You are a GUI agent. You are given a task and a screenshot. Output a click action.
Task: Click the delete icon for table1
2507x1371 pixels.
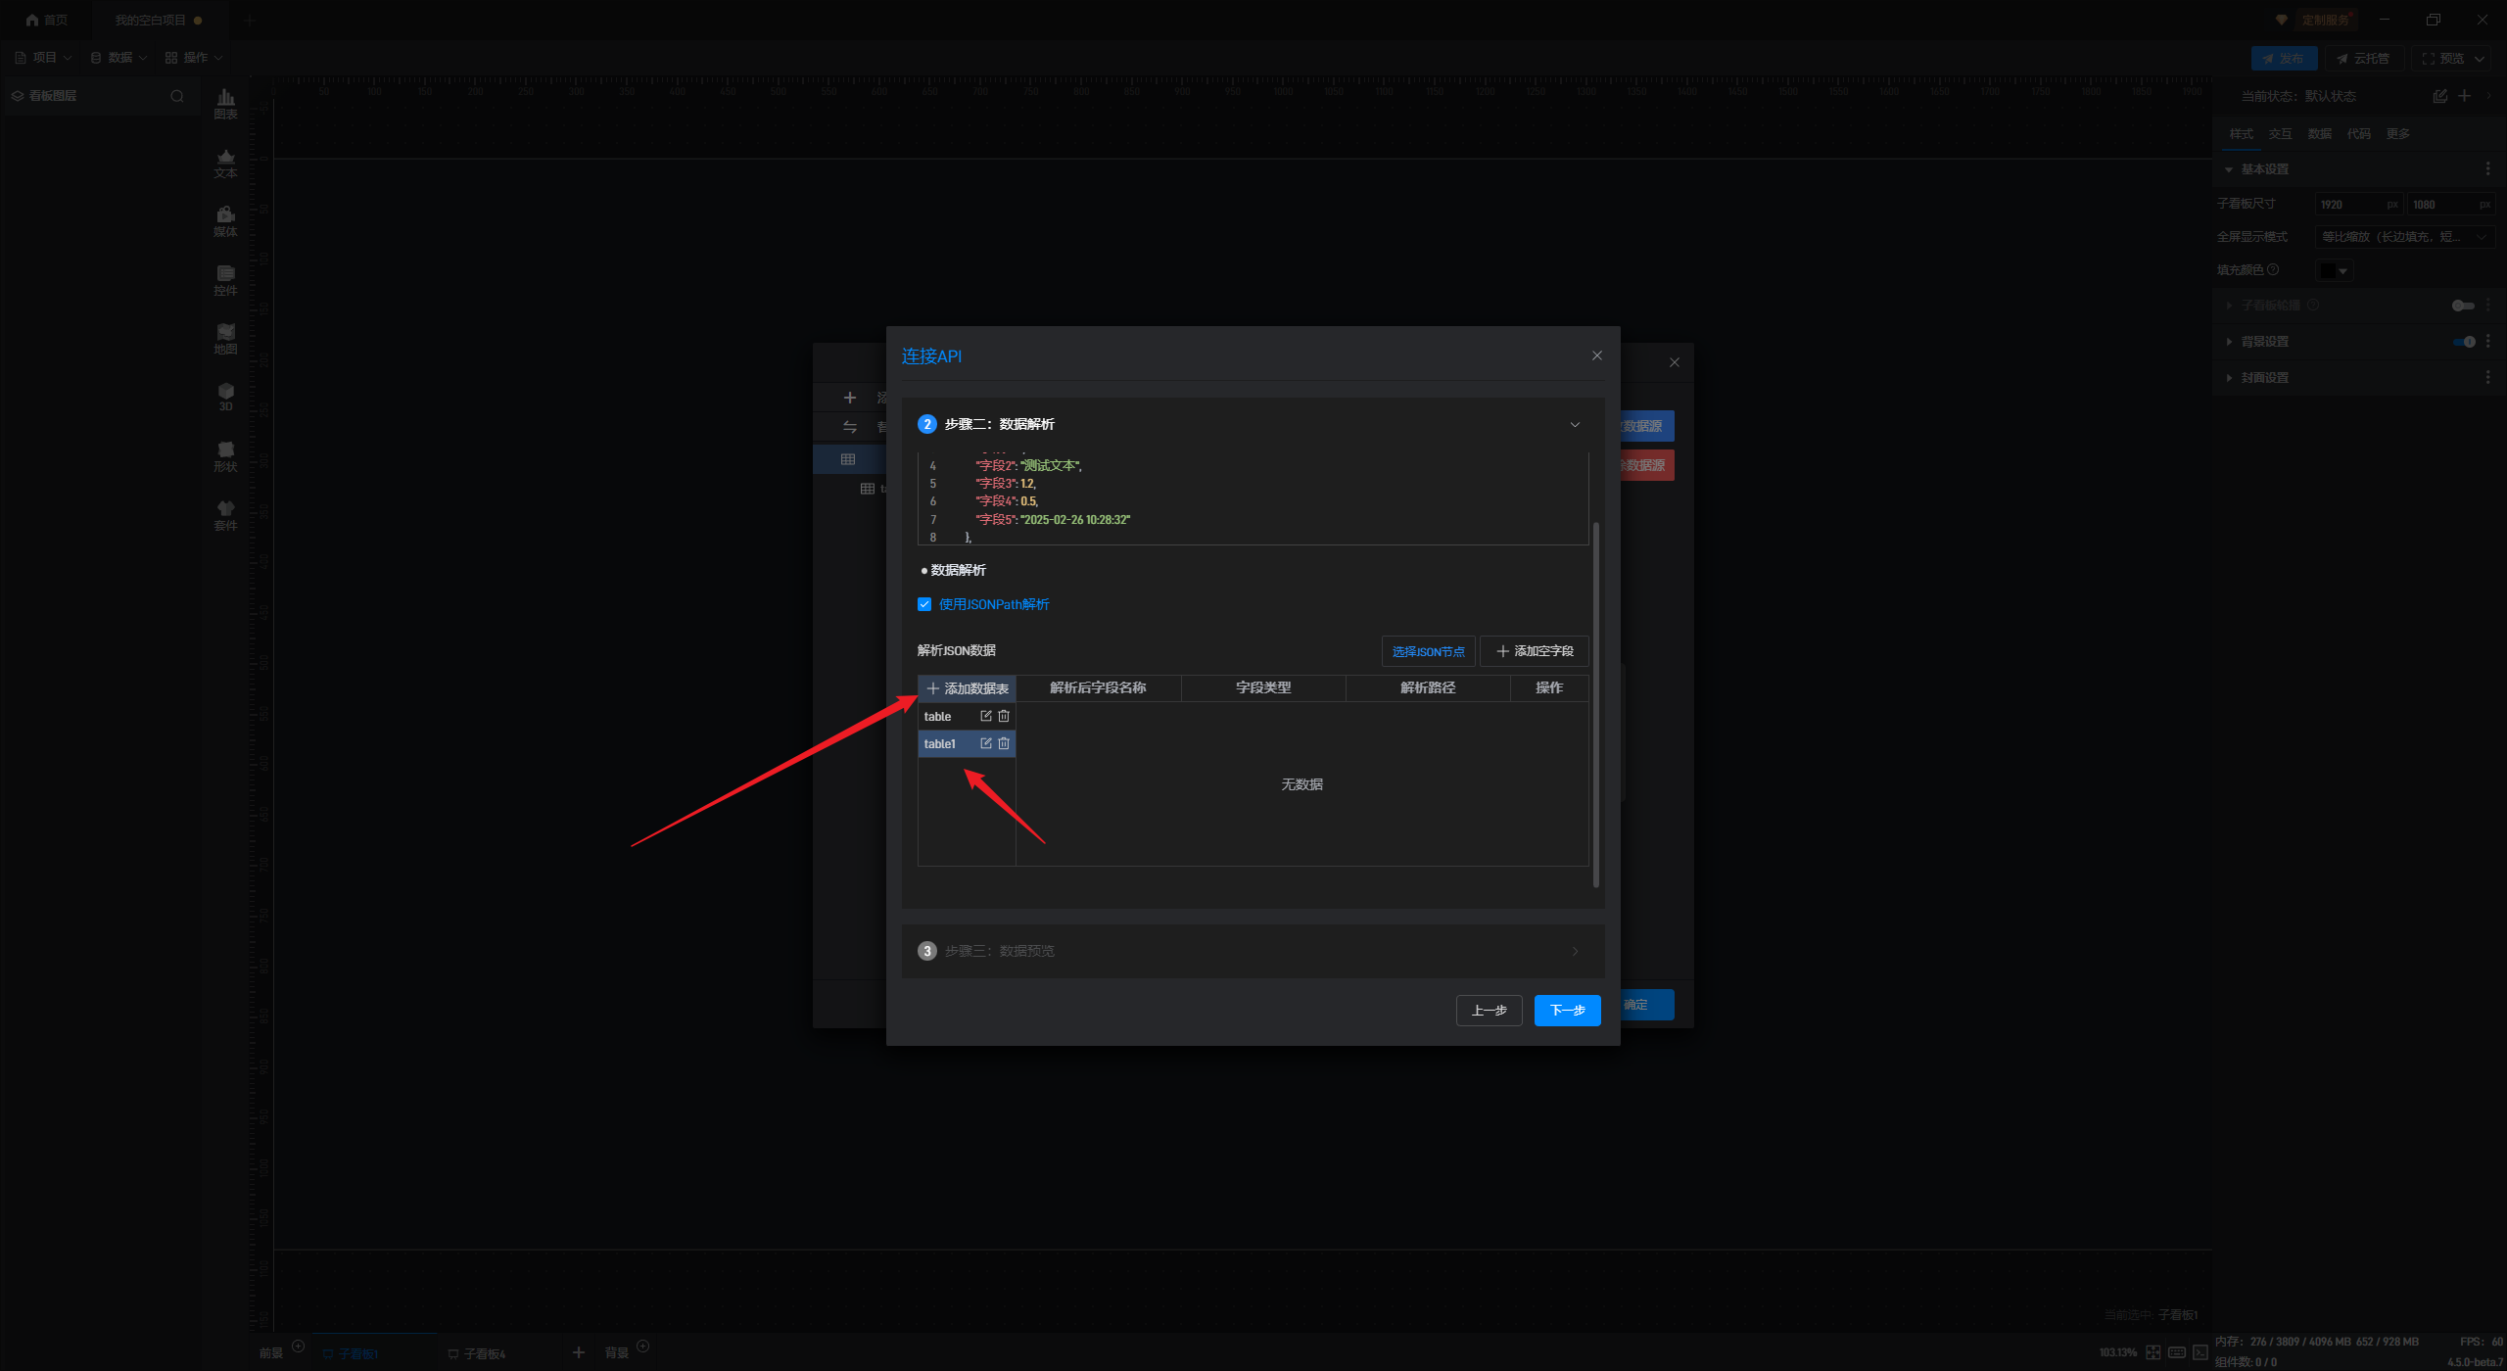tap(1004, 743)
